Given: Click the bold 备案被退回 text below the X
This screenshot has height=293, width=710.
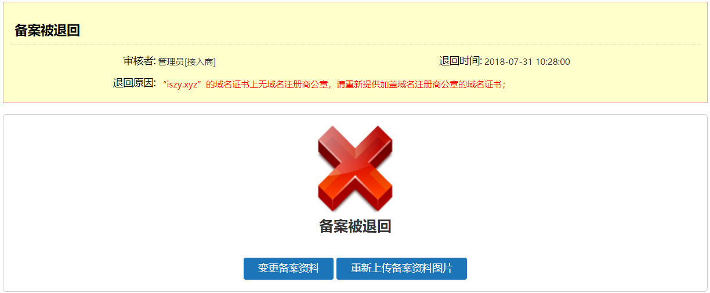Looking at the screenshot, I should click(x=355, y=226).
